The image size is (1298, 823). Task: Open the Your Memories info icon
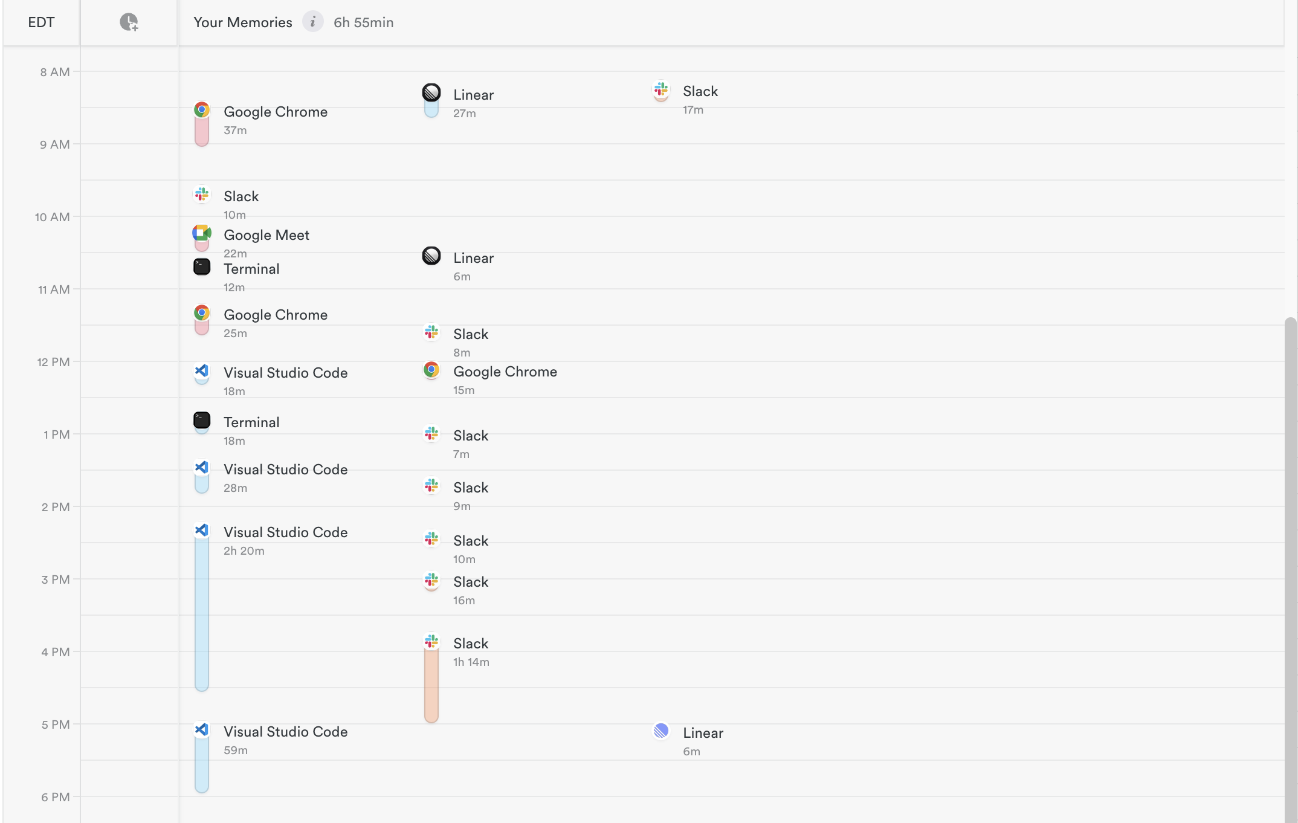tap(312, 22)
